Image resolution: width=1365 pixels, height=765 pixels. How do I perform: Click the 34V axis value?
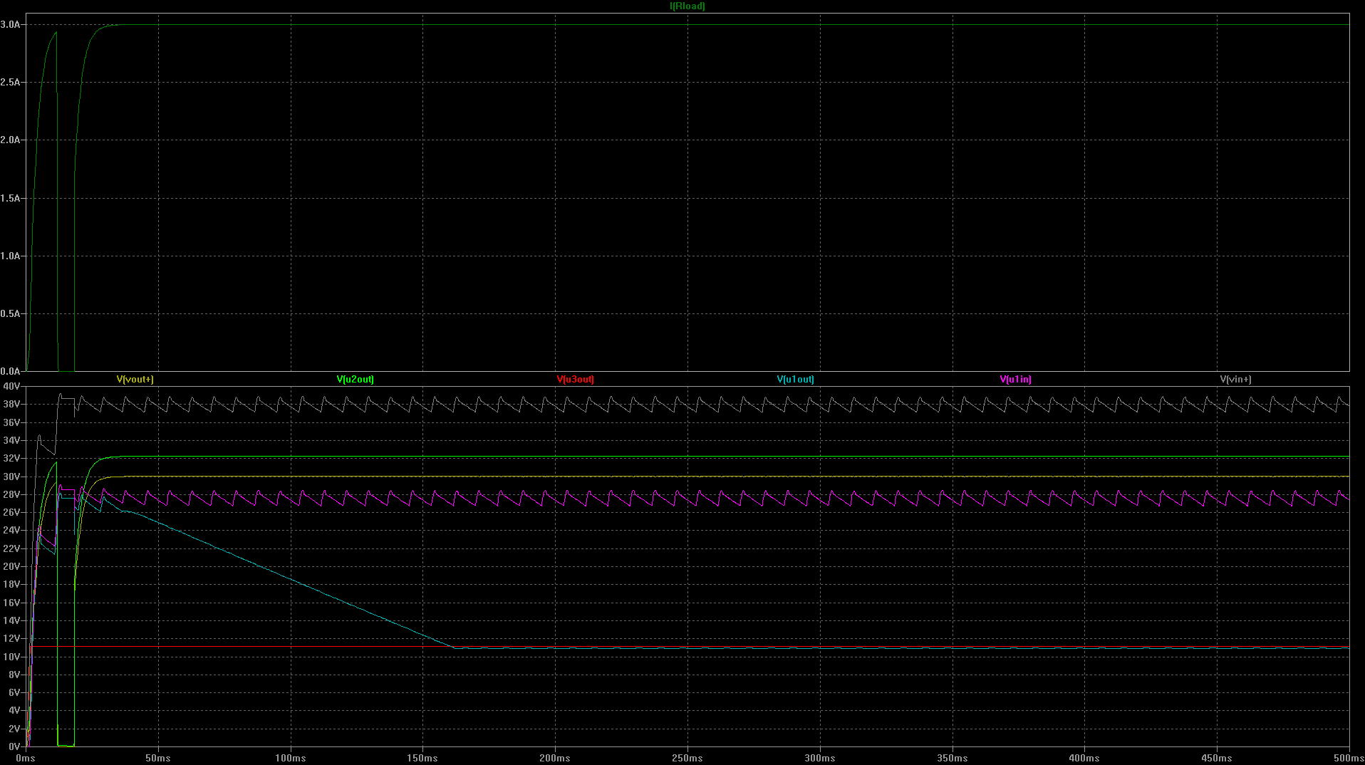(11, 441)
